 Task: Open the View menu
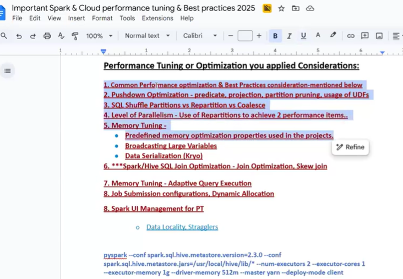(x=55, y=18)
